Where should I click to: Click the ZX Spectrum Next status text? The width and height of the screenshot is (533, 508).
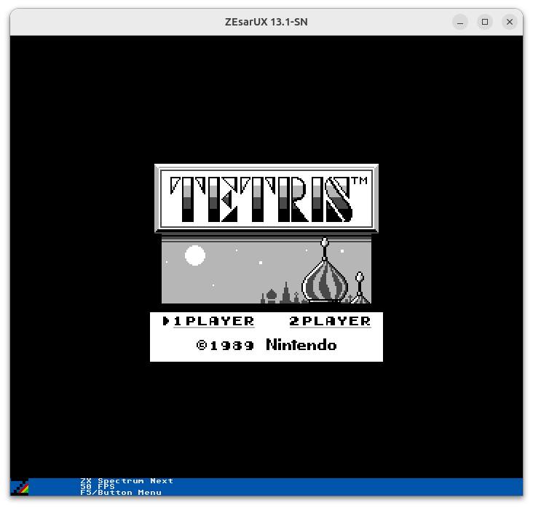(127, 481)
